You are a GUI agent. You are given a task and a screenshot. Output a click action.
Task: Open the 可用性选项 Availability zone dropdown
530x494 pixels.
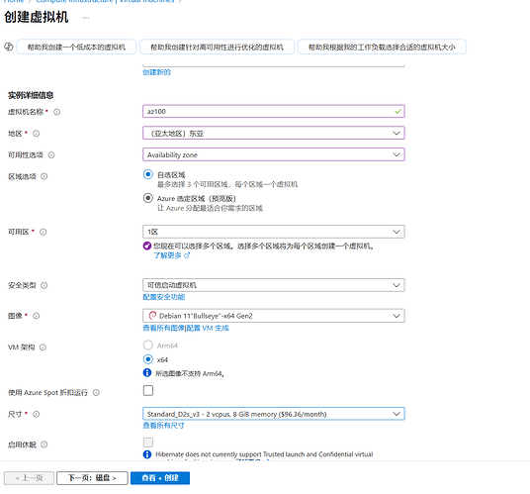coord(274,154)
